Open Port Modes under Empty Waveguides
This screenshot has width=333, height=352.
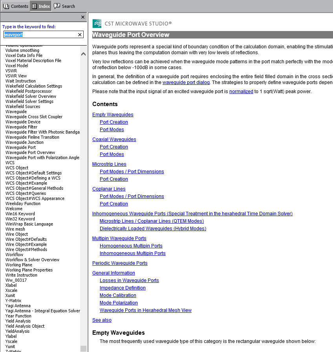[112, 130]
